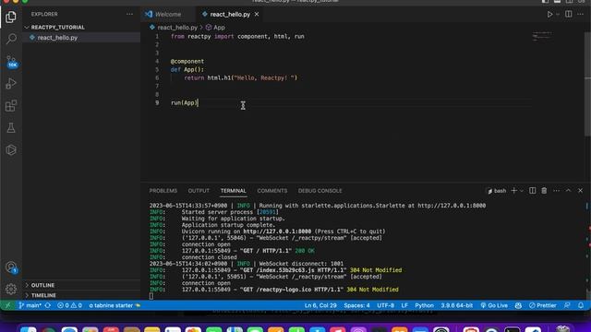
Task: Maximize the panel with the chevron up
Action: coord(568,191)
